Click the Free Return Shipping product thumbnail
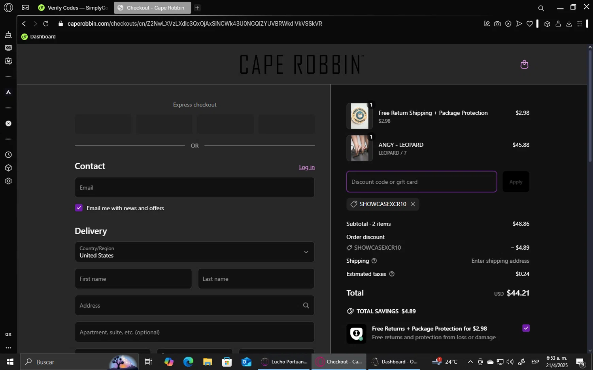The image size is (593, 370). coord(360,116)
